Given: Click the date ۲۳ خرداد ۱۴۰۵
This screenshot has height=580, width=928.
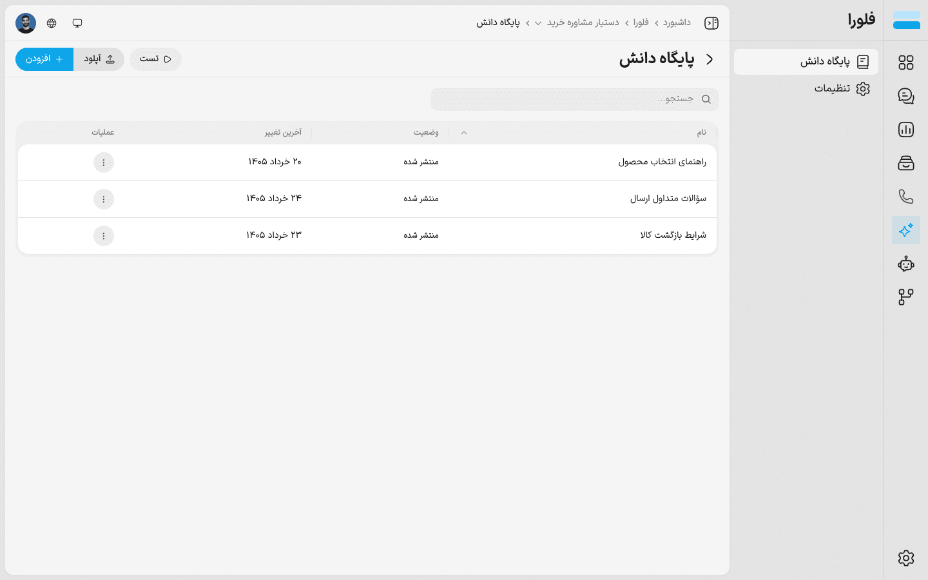Looking at the screenshot, I should point(274,235).
